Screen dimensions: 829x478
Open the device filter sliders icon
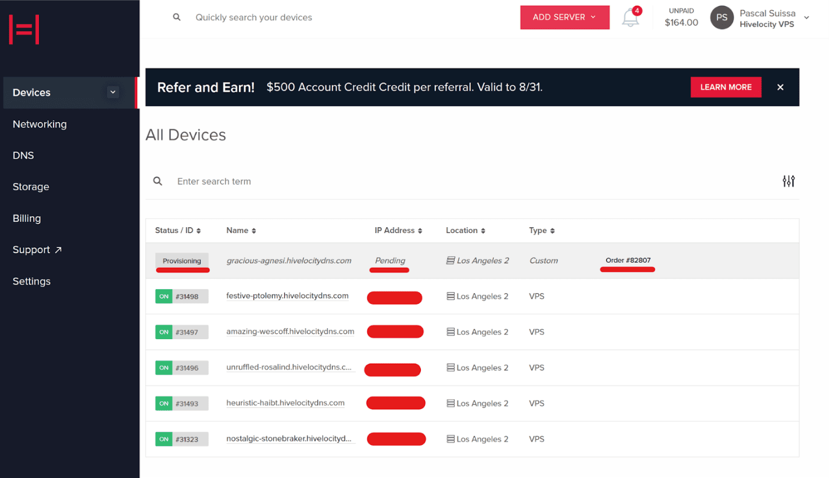click(x=788, y=181)
